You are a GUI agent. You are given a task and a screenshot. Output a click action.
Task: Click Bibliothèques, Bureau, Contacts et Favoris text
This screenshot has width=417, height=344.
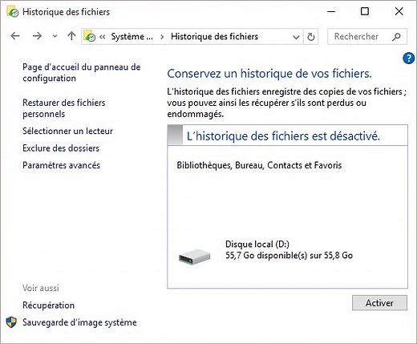(259, 165)
